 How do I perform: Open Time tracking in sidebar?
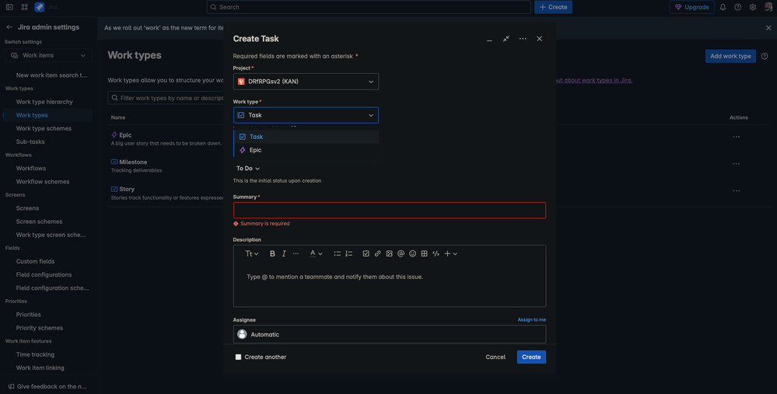[x=35, y=354]
